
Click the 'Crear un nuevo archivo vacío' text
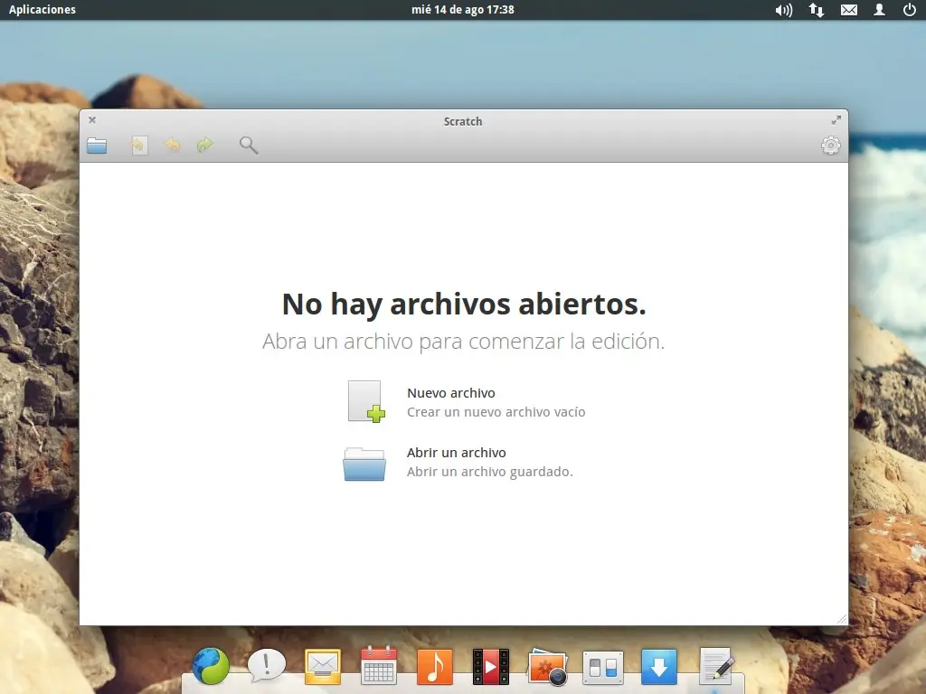tap(496, 412)
